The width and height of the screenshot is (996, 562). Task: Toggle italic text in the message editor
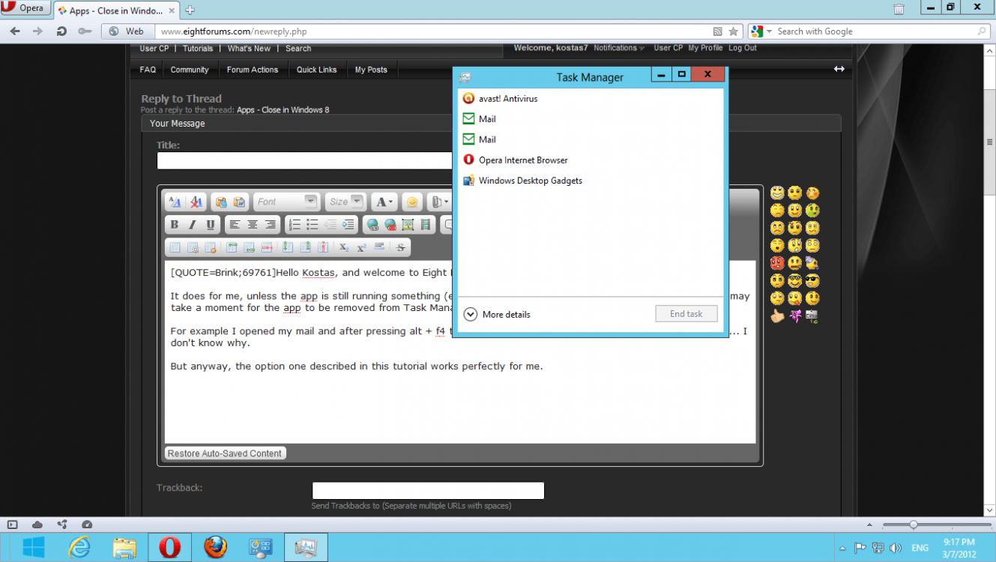pyautogui.click(x=193, y=225)
